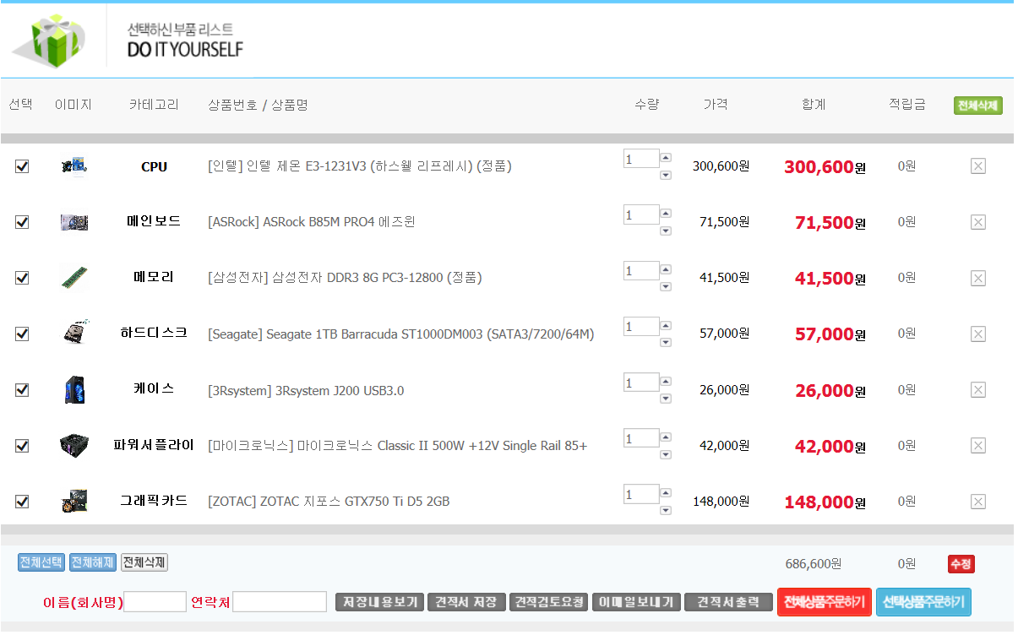Click the 전체해제 deselect-all button
1018x635 pixels.
point(93,562)
